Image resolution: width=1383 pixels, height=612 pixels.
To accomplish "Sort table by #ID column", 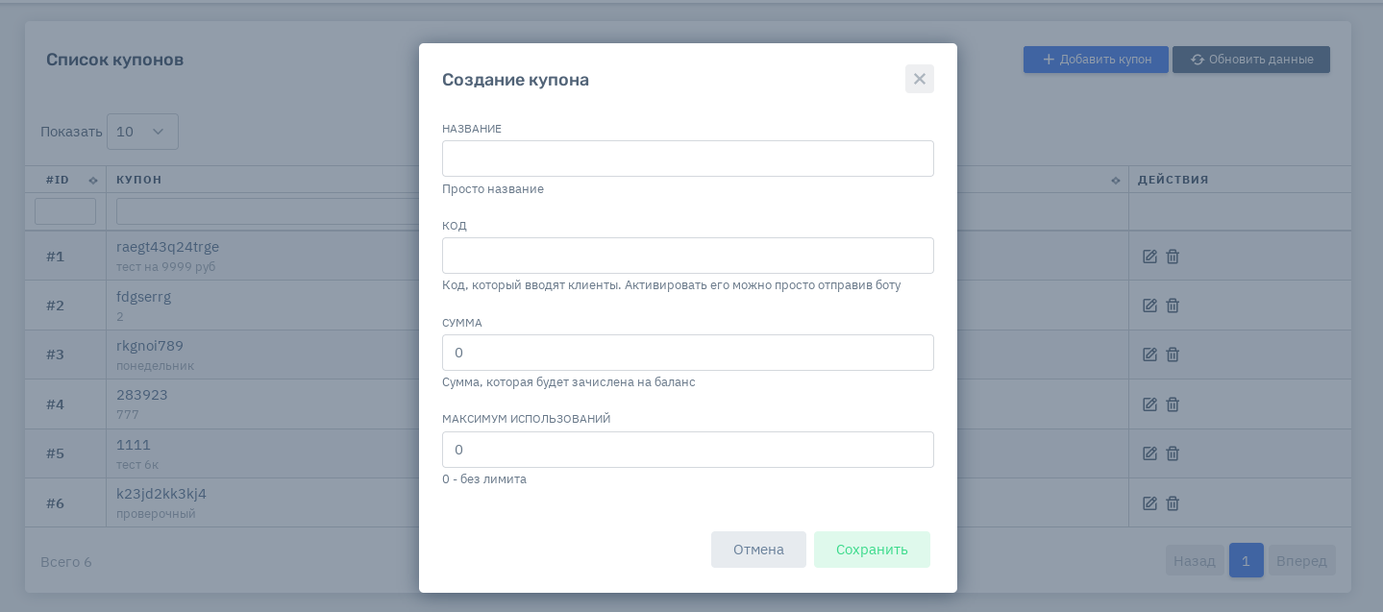I will (93, 180).
